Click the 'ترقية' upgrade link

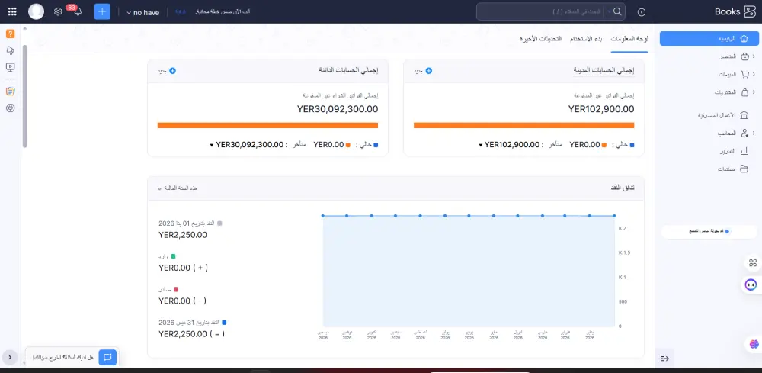180,11
